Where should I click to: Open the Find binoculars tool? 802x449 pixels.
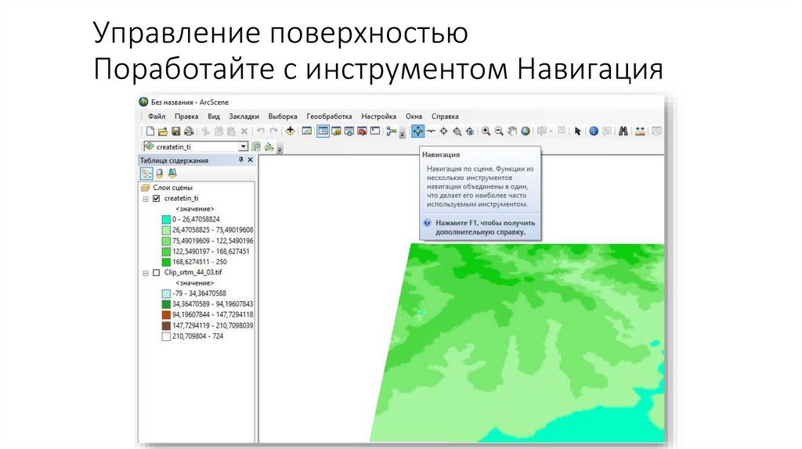(623, 131)
